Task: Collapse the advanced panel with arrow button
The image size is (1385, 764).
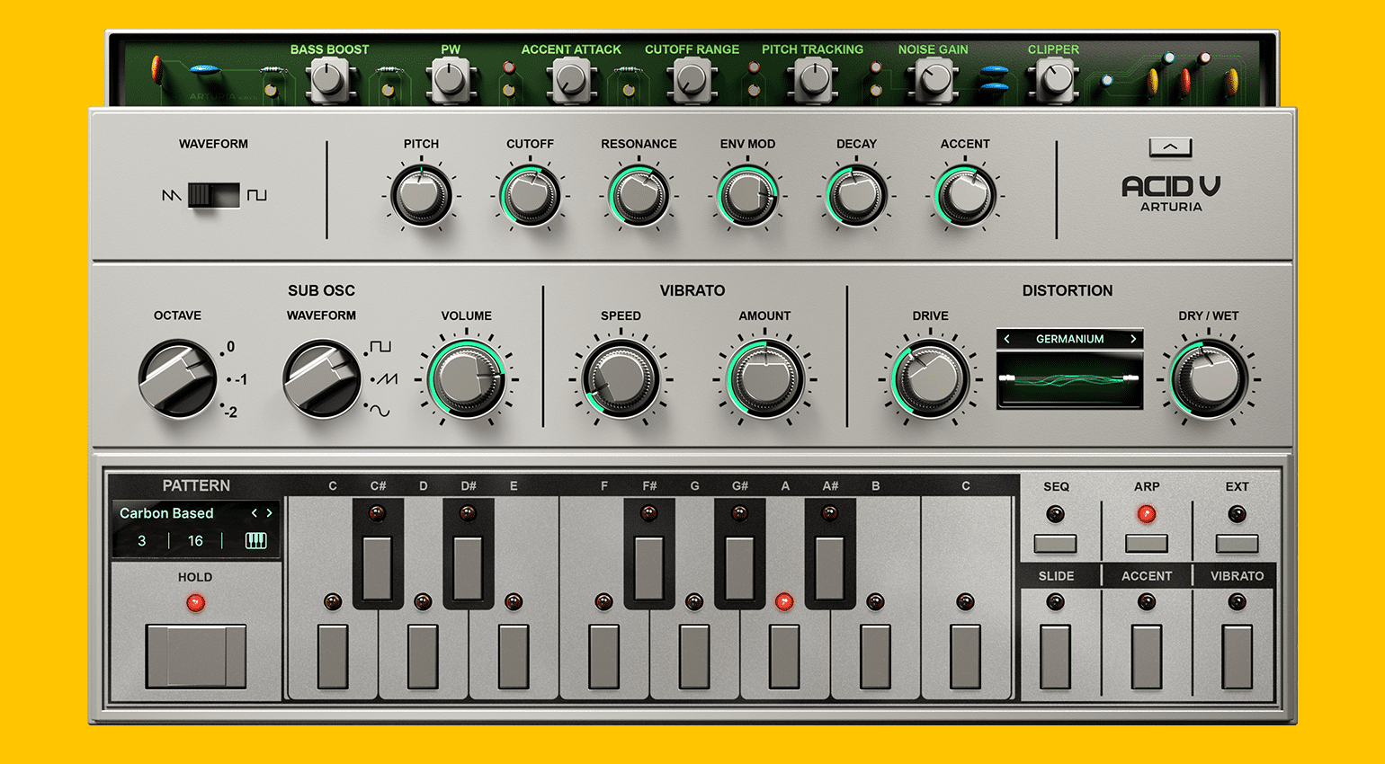Action: coord(1170,147)
